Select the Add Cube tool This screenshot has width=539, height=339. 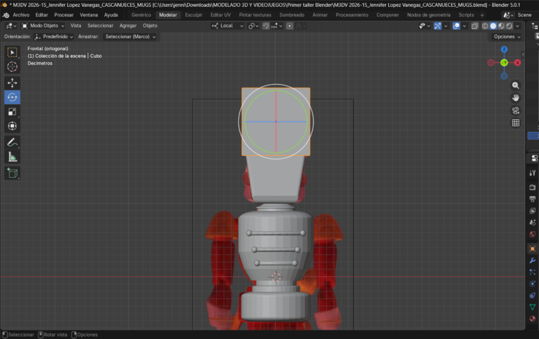tap(13, 173)
